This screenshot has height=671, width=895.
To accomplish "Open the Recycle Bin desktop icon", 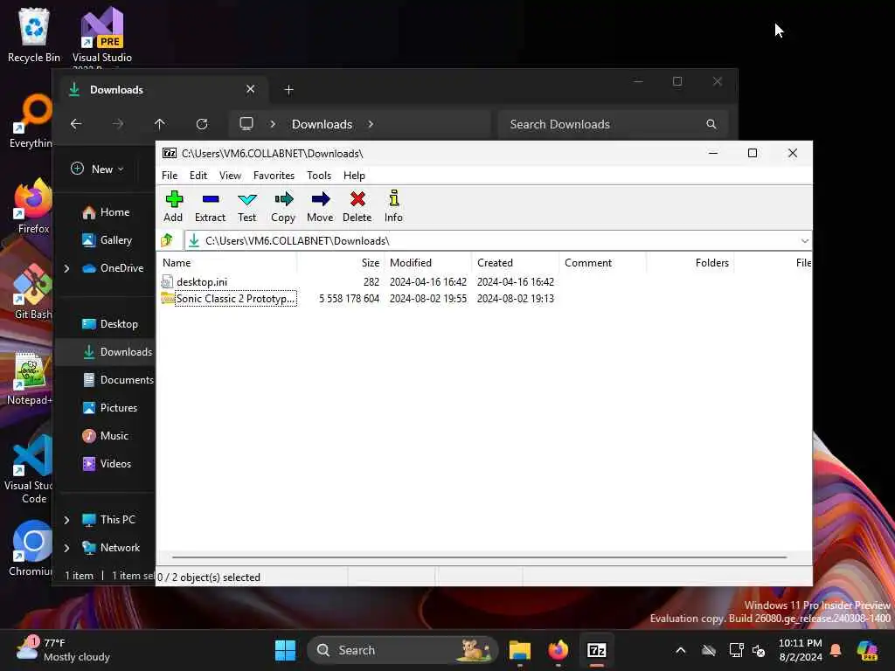I will pos(34,34).
